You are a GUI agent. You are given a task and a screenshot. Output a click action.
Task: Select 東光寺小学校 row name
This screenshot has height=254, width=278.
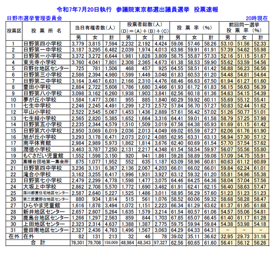[x=40, y=62]
